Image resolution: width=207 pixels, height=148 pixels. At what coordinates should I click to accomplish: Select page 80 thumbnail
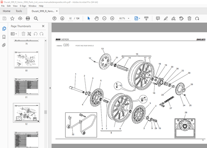point(26,60)
